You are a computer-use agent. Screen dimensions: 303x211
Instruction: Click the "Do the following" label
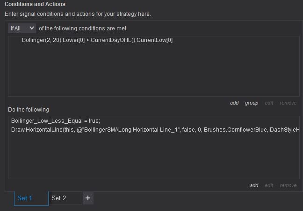pos(29,110)
